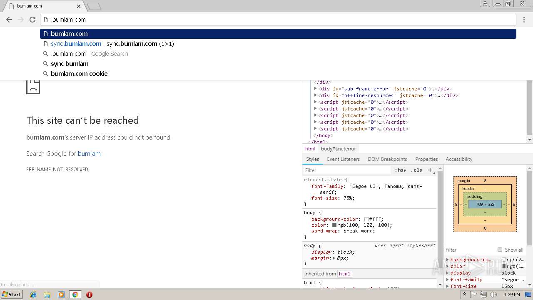This screenshot has width=533, height=300.
Task: Expand the offline-resources div node
Action: 315,95
